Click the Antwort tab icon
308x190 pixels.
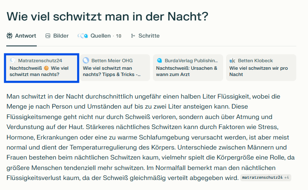tap(10, 36)
